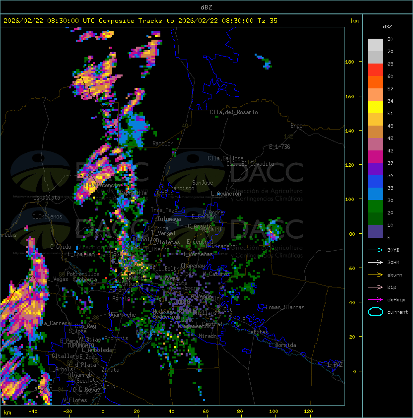Click the pink bip arrow in legend
This screenshot has height=418, width=413.
375,287
